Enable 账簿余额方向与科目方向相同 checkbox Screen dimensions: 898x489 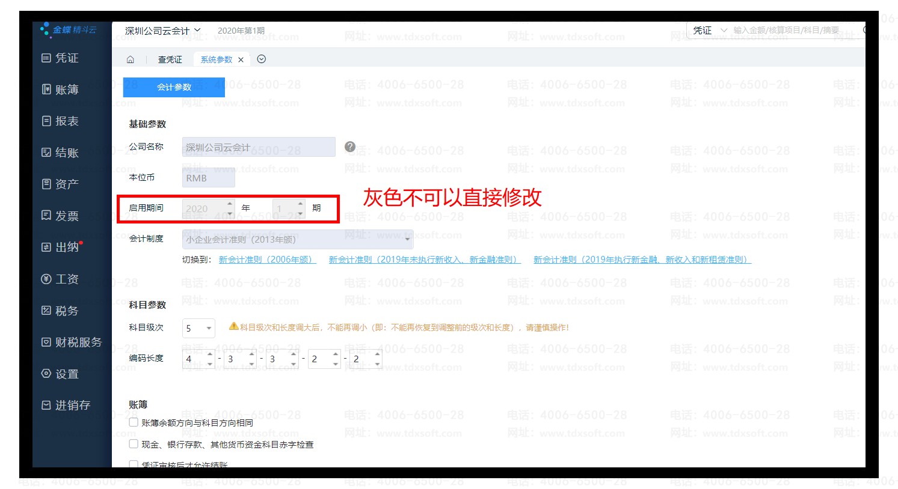tap(134, 422)
